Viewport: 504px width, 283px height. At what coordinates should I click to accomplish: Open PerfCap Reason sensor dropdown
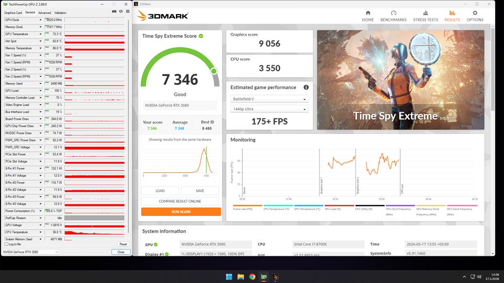pos(40,218)
